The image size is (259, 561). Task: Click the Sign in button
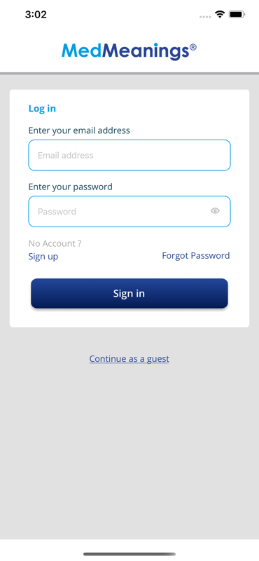[129, 293]
